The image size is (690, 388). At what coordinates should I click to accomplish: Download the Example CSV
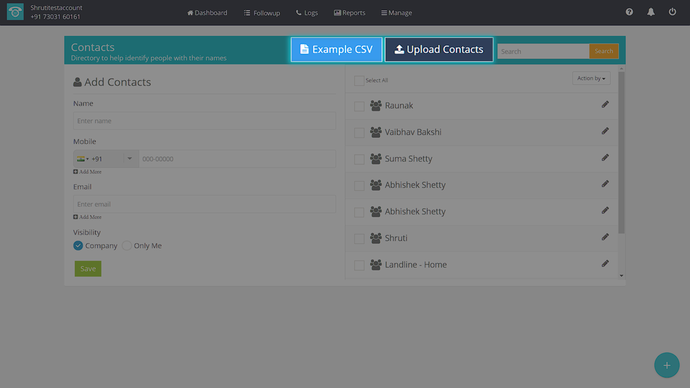tap(336, 50)
